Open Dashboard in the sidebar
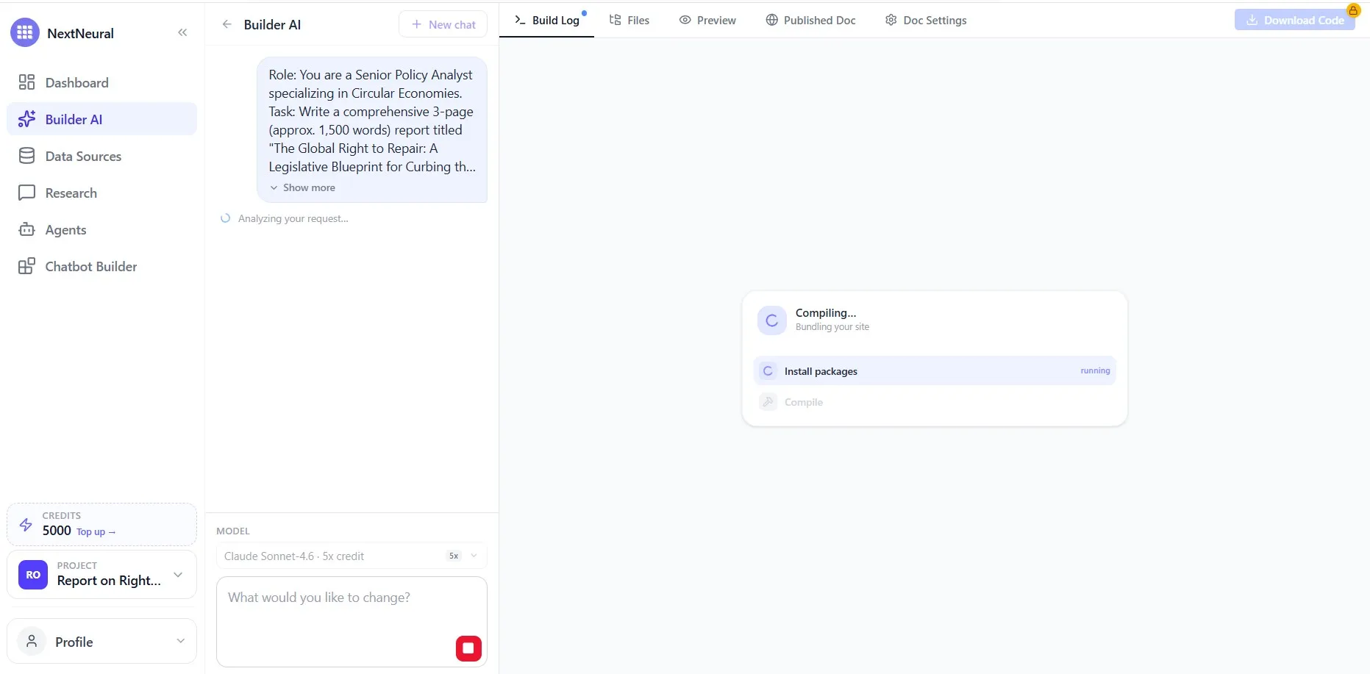 [101, 82]
